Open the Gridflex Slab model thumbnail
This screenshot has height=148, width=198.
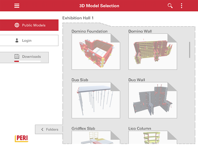pyautogui.click(x=96, y=137)
